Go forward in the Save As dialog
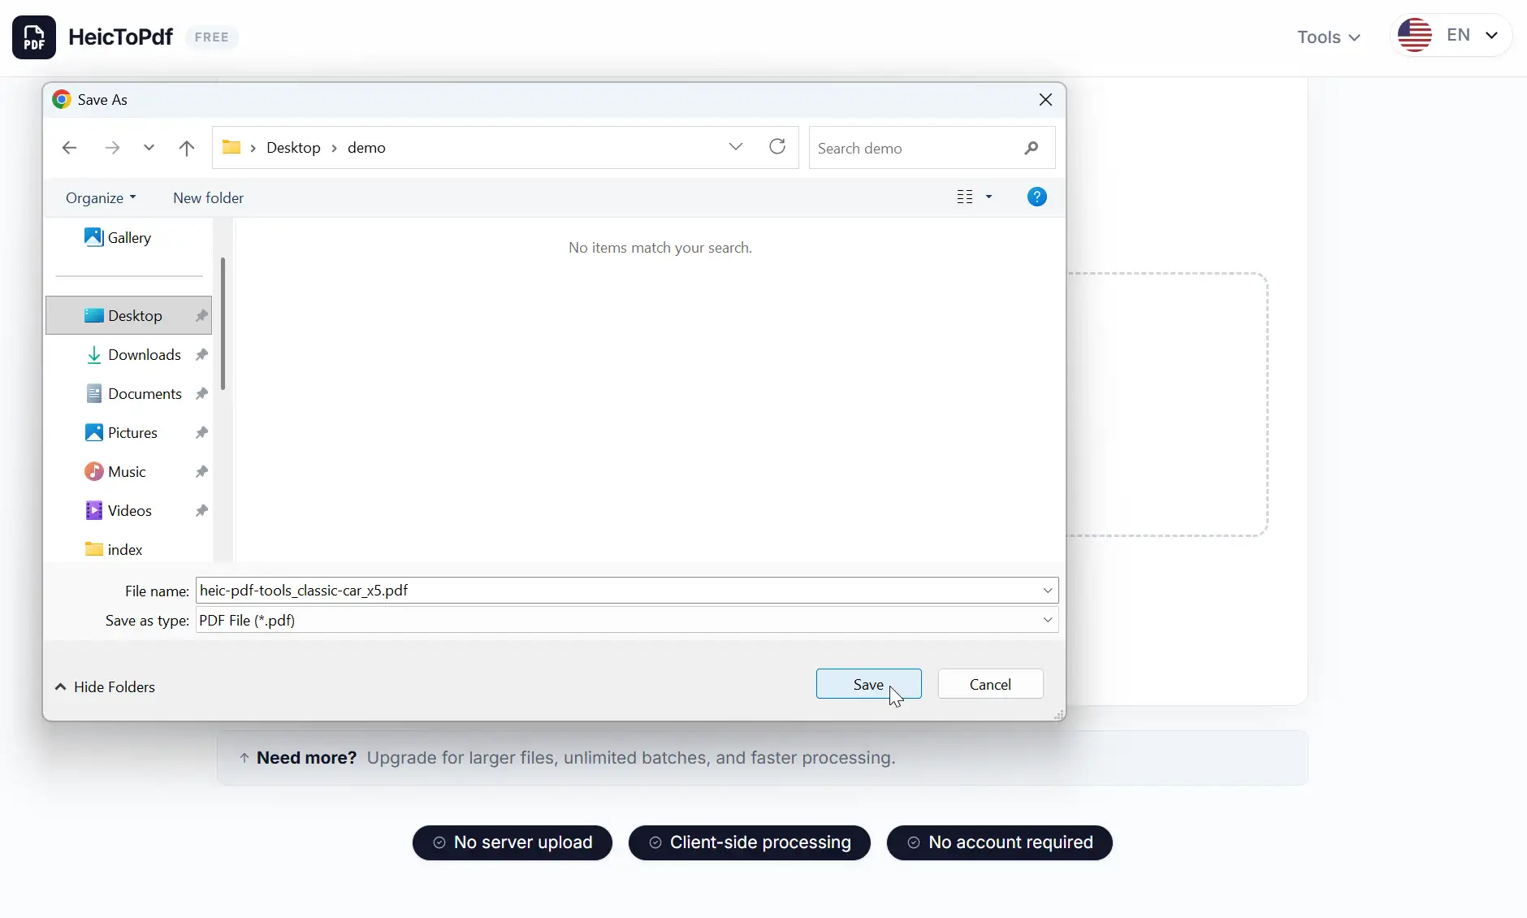The height and width of the screenshot is (918, 1527). click(x=112, y=148)
